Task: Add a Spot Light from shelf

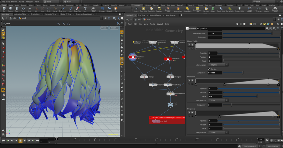Action: pyautogui.click(x=151, y=9)
